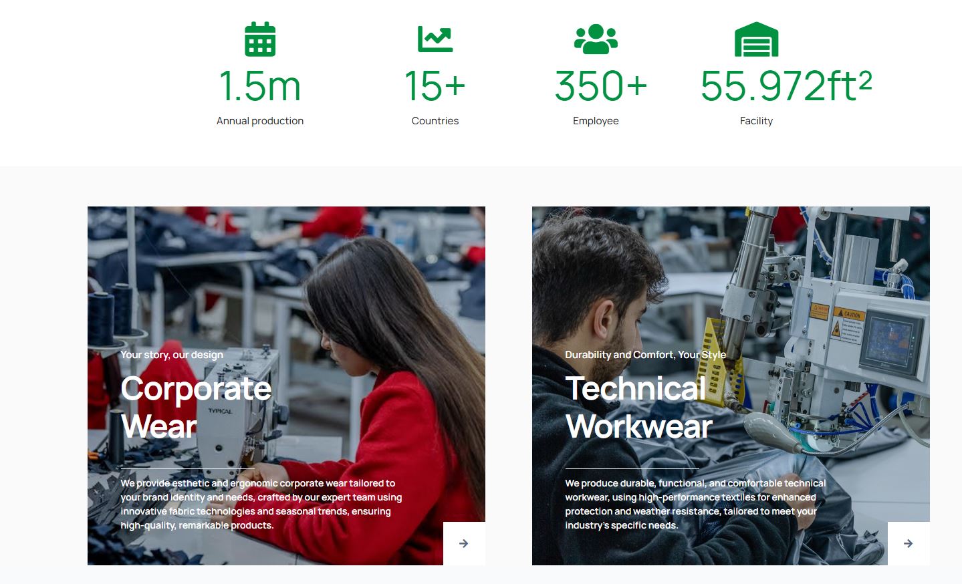Click the growth chart icon above 15+
962x584 pixels.
(435, 39)
